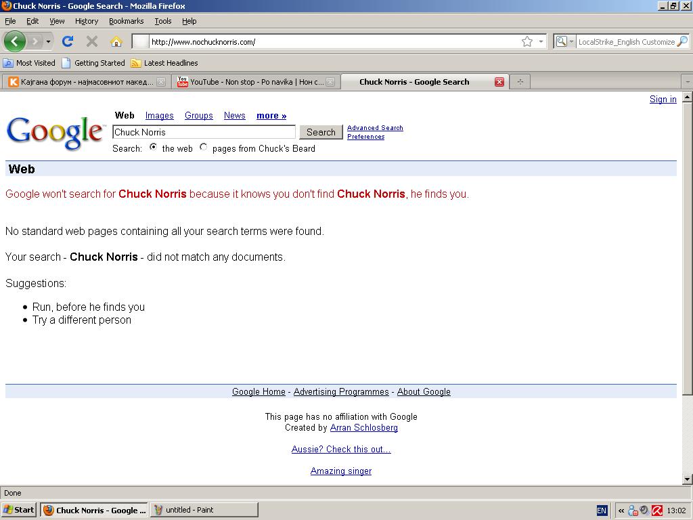This screenshot has height=520, width=693.
Task: Click the 'more »' link
Action: [x=271, y=115]
